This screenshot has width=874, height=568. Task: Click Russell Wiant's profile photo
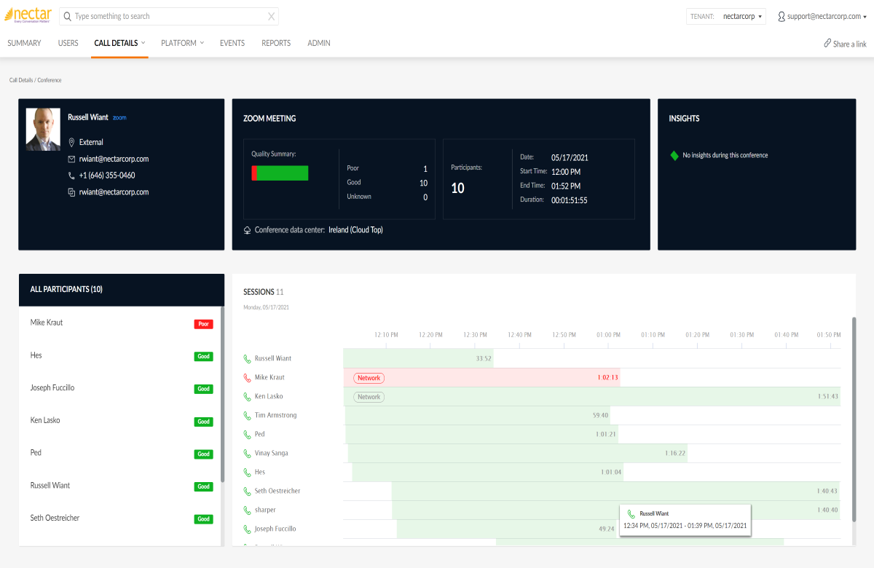tap(43, 130)
